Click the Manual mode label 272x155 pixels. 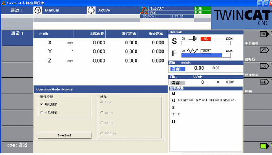point(52,10)
